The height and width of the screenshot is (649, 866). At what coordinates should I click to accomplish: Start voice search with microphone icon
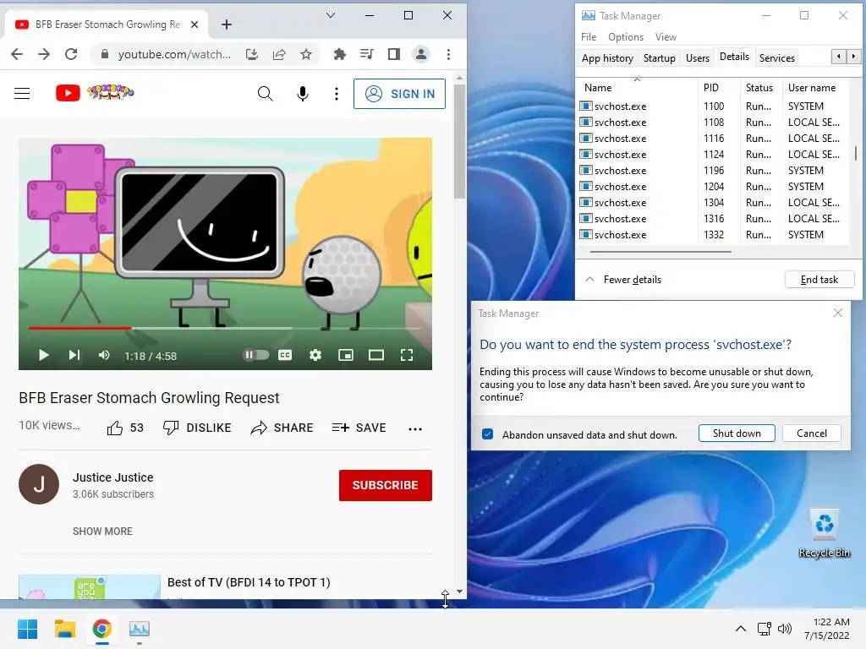tap(303, 94)
